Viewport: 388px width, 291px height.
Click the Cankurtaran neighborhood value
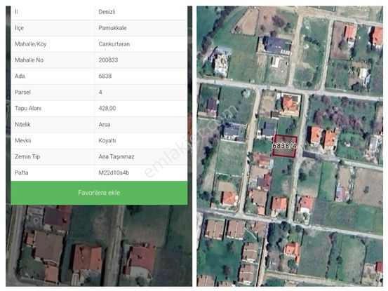click(x=114, y=44)
